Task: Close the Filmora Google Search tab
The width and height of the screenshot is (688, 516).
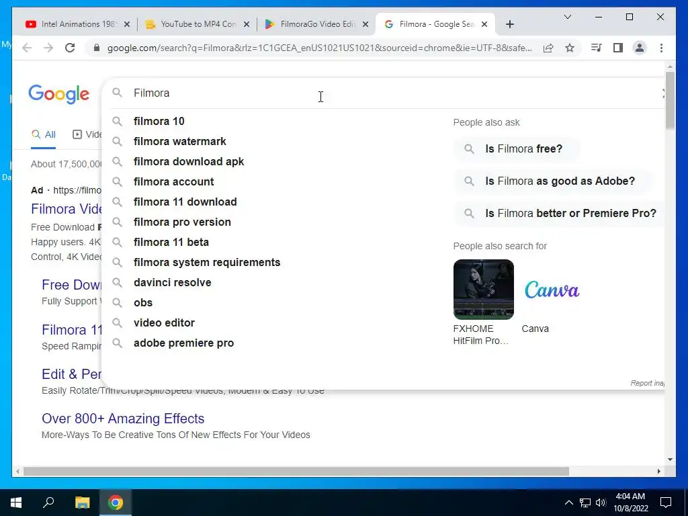Action: 484,24
